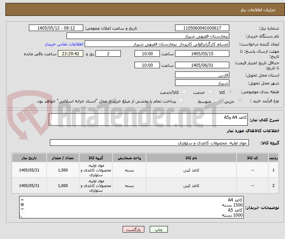The image size is (285, 239).
Task: Click the چاپ print button
Action: coord(159,229)
